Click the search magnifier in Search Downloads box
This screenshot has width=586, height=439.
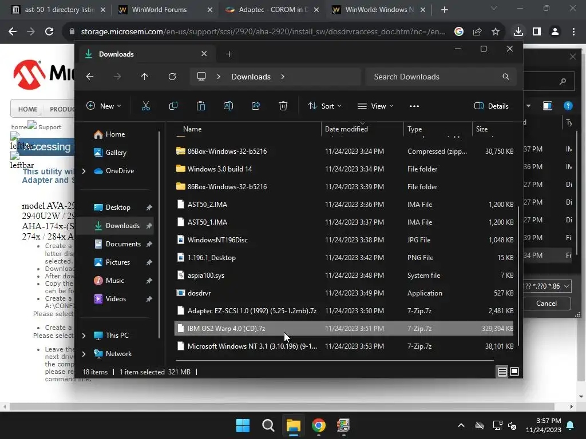[506, 77]
